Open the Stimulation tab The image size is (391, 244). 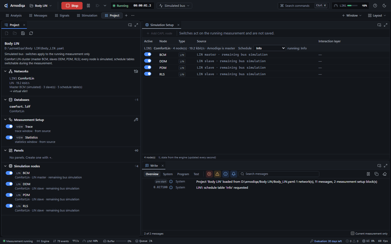click(x=87, y=15)
